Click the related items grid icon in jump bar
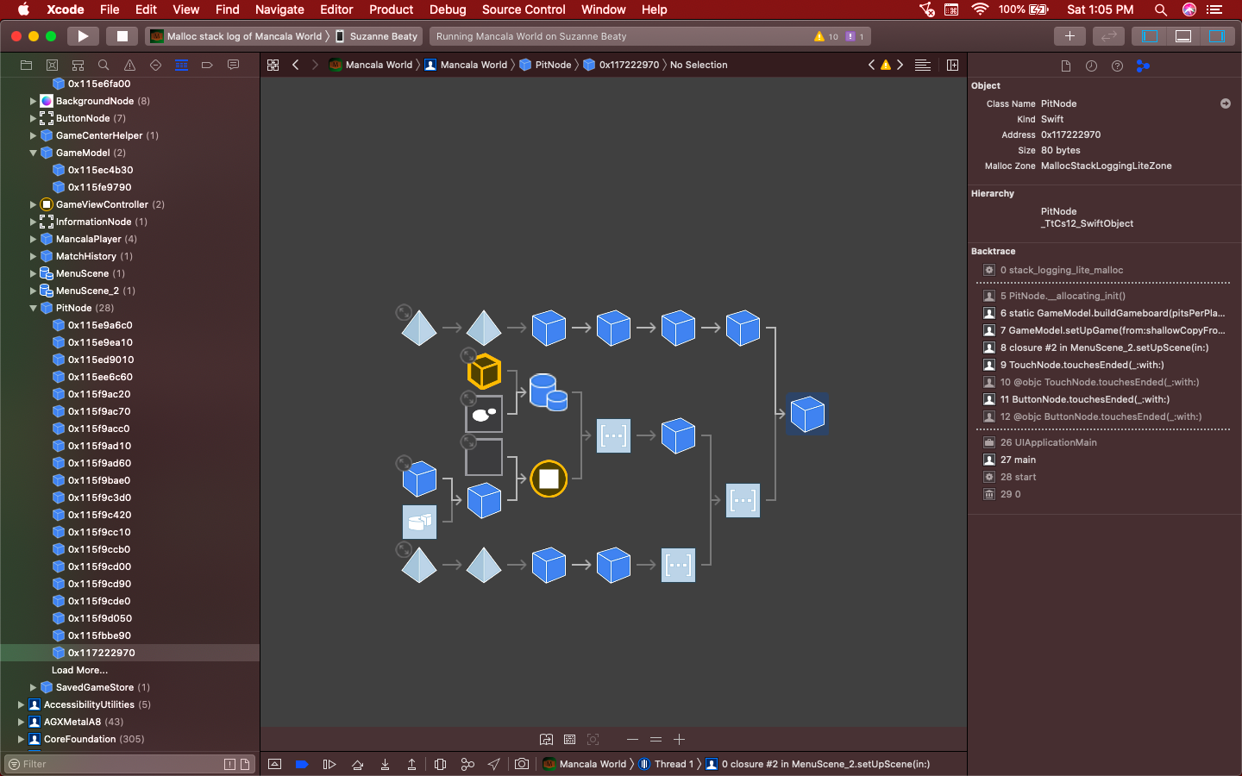Viewport: 1242px width, 776px height. [273, 65]
